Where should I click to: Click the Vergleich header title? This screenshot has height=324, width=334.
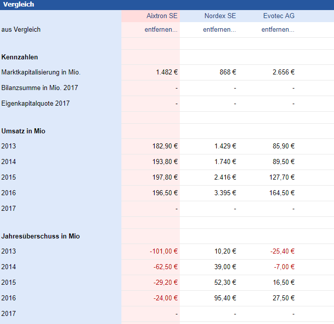(x=19, y=4)
